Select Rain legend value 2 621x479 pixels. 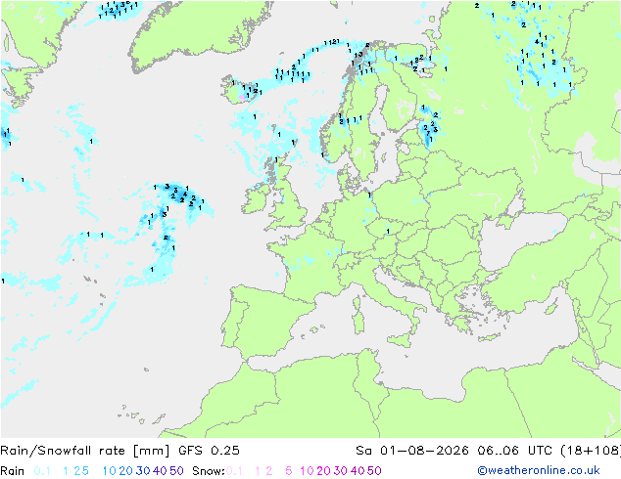(x=76, y=471)
